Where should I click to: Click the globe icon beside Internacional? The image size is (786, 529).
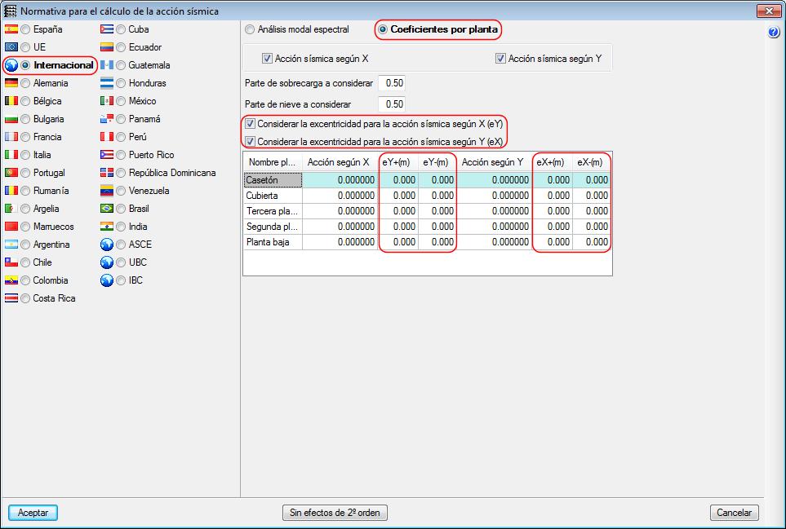coord(11,65)
